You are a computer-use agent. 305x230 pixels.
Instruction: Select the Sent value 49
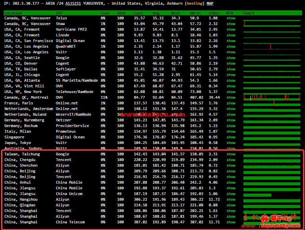[119, 194]
